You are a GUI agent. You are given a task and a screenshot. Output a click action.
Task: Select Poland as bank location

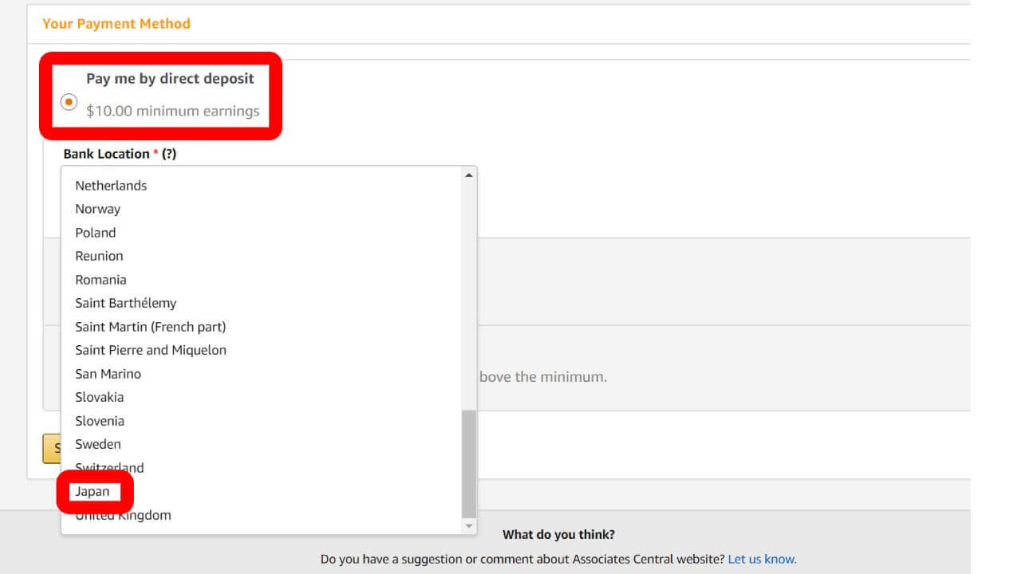pos(95,233)
